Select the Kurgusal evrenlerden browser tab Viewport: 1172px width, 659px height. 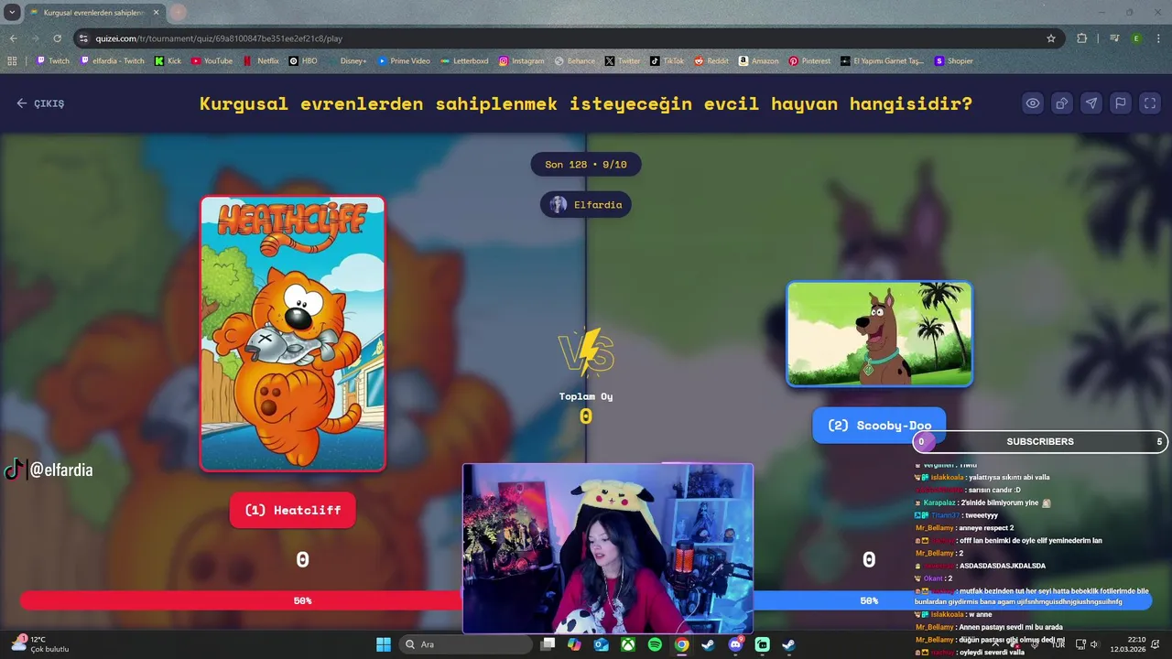pyautogui.click(x=93, y=13)
